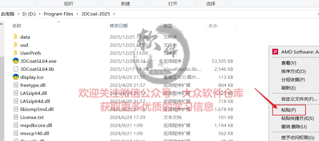
Task: Expand chevron after 3DCoat-2025 breadcrumb
Action: (x=114, y=14)
